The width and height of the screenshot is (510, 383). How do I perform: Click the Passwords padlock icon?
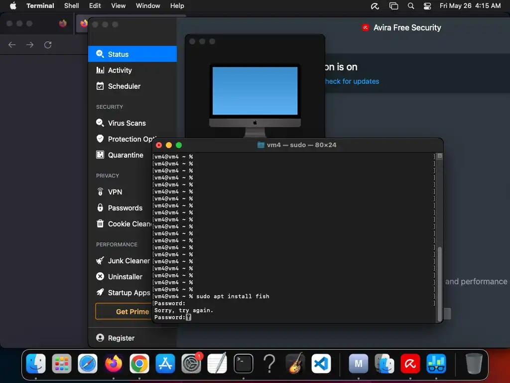click(x=100, y=207)
